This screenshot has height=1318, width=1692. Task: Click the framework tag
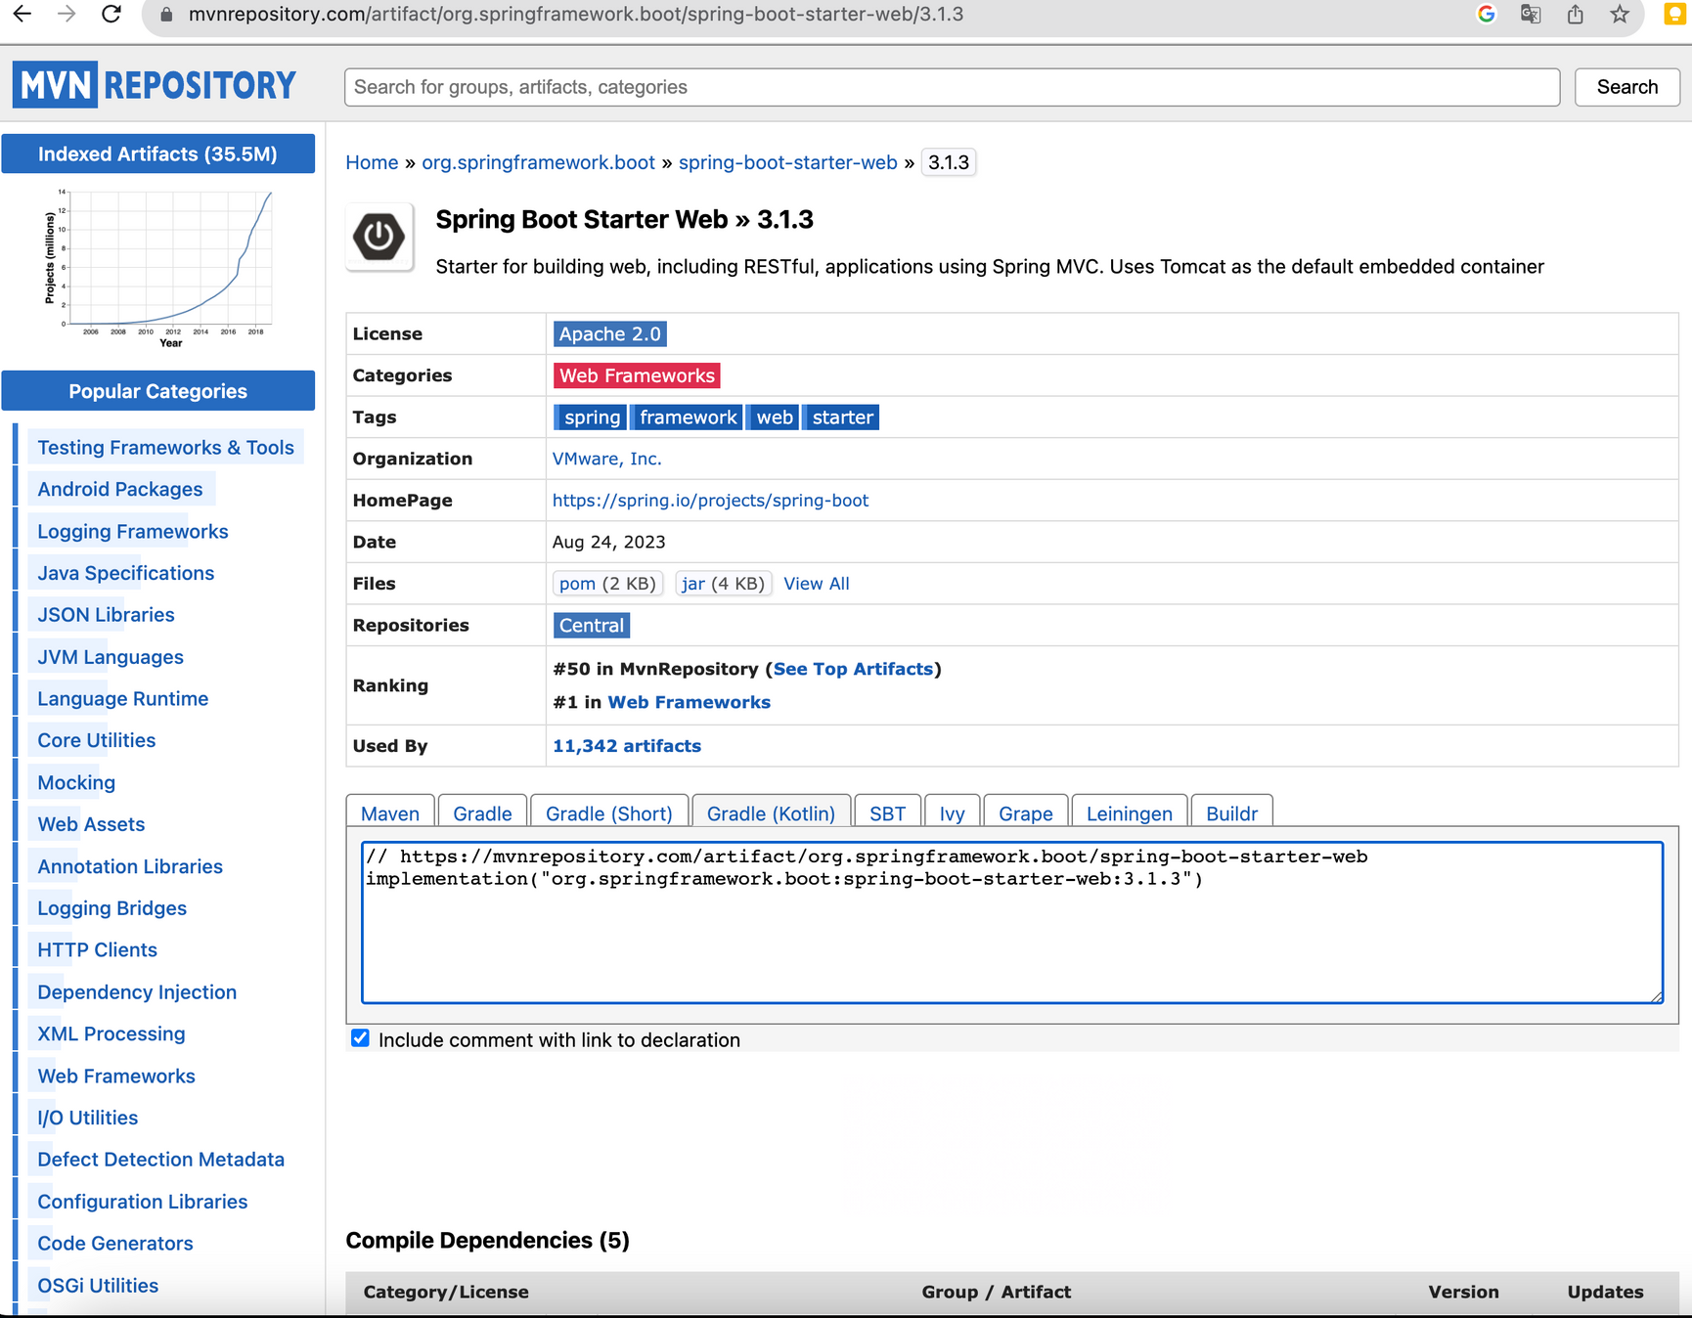(x=688, y=417)
